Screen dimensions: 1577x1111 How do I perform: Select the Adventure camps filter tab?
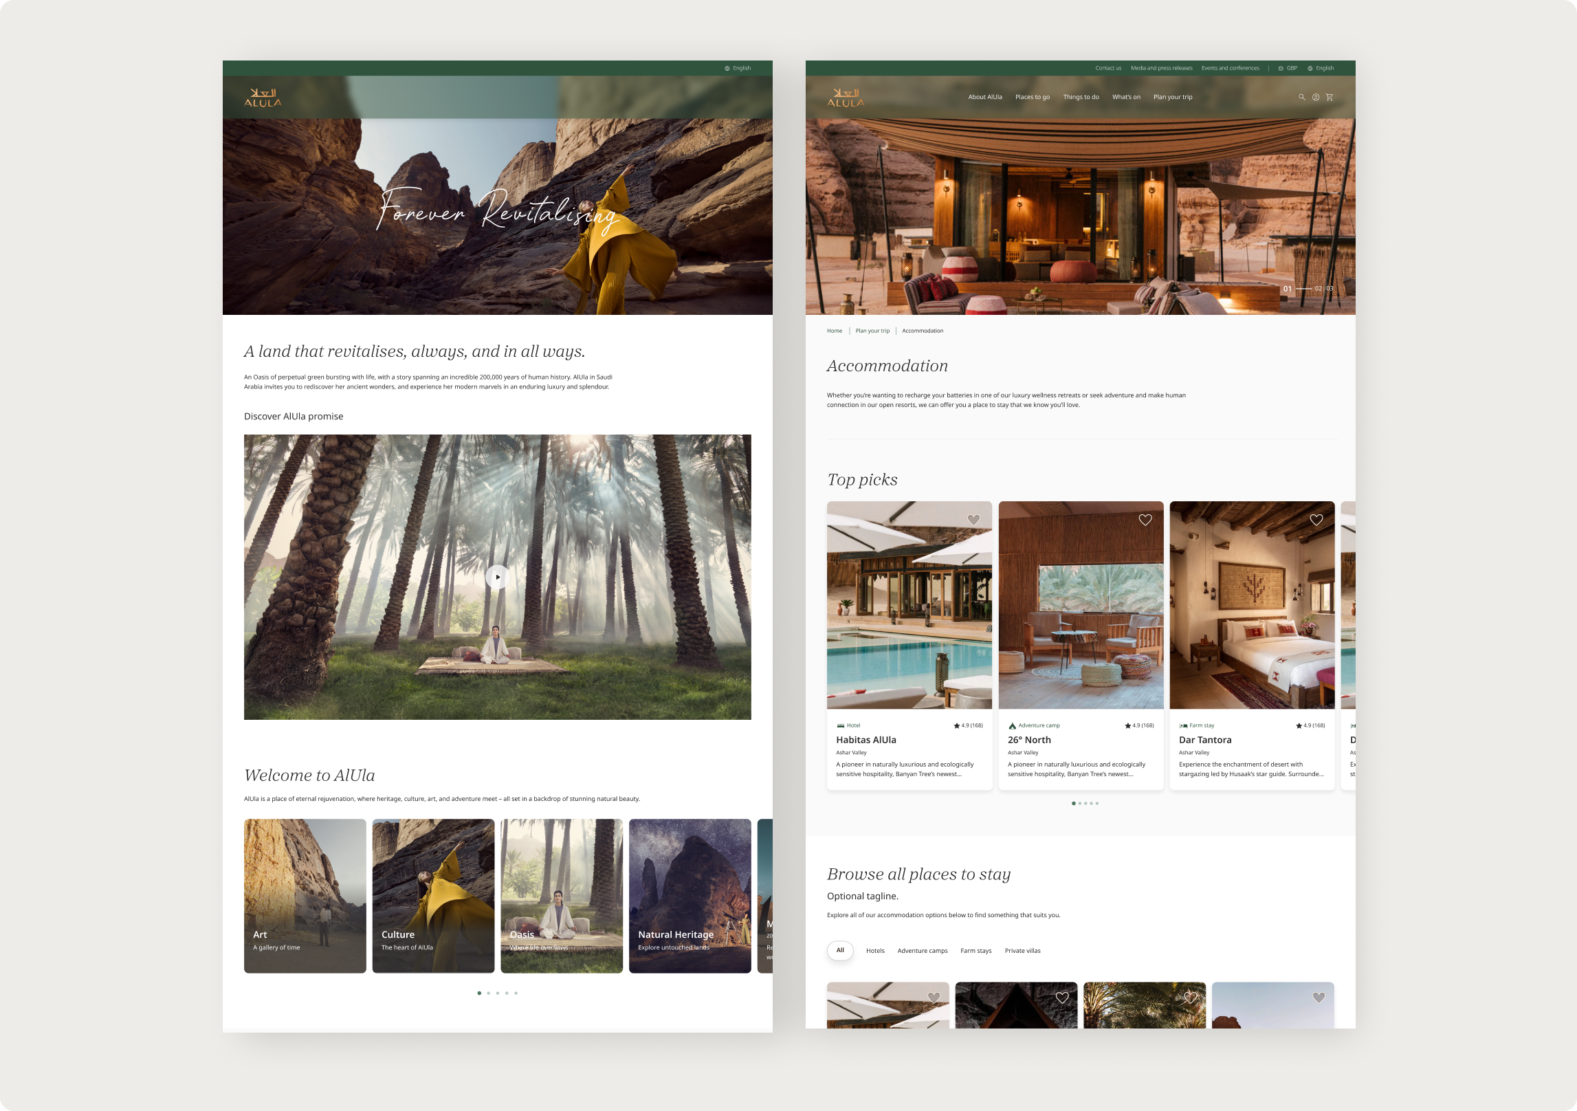coord(922,951)
